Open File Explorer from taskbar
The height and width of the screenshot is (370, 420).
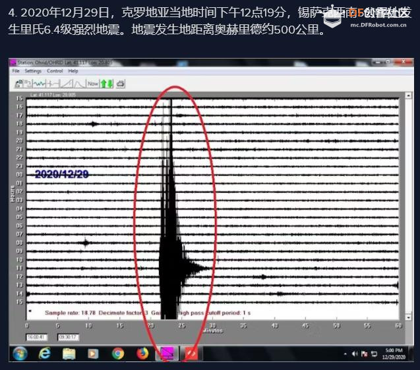click(69, 354)
